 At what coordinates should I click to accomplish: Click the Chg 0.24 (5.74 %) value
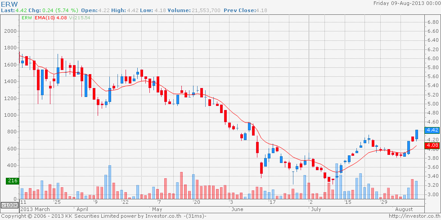(x=59, y=10)
